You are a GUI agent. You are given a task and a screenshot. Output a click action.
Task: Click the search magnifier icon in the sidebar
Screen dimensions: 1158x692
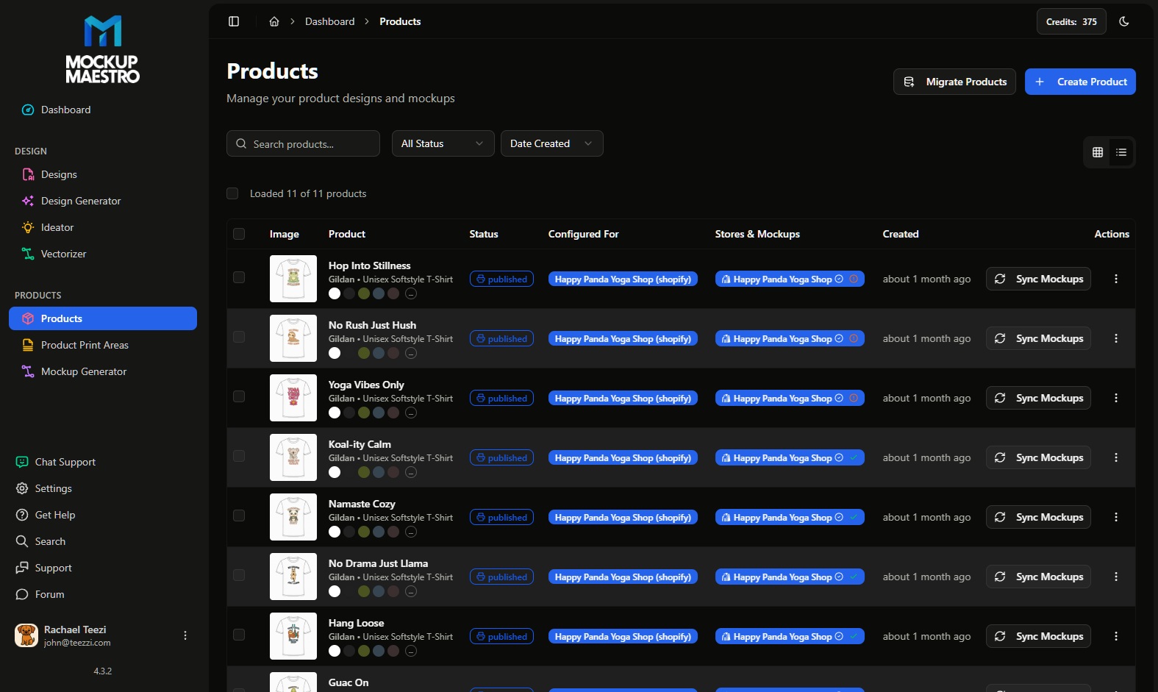[22, 541]
